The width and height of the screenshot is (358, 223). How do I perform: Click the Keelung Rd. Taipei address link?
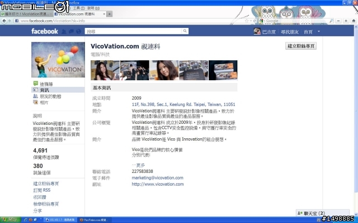pos(183,104)
